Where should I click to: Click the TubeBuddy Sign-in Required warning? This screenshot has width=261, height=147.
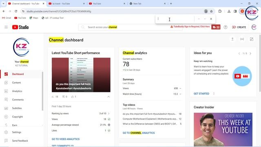[190, 27]
